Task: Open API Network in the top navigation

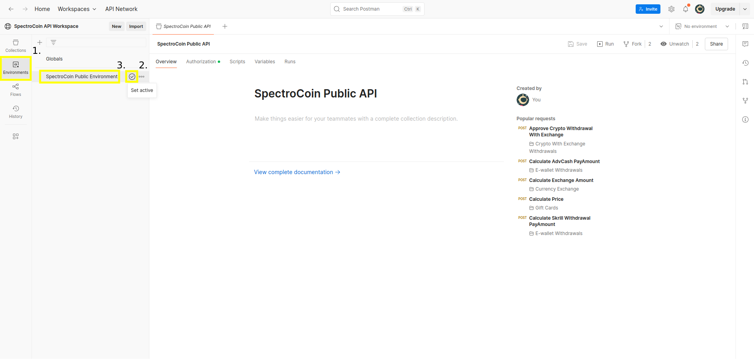Action: pos(121,9)
